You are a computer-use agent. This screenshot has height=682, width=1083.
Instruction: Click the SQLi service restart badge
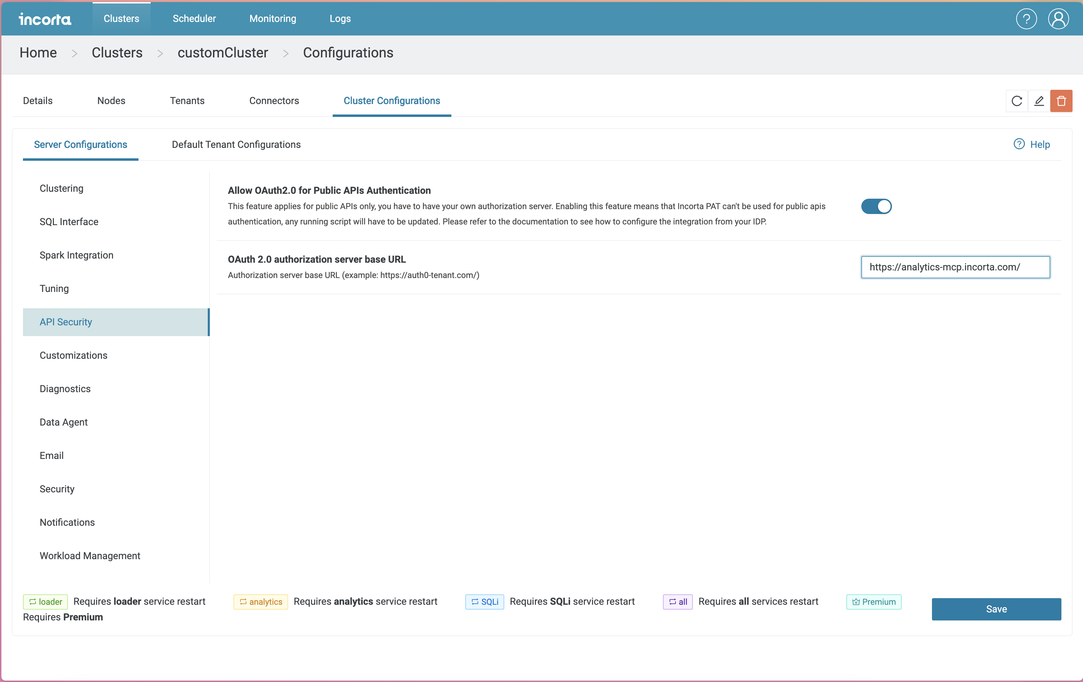(x=484, y=602)
